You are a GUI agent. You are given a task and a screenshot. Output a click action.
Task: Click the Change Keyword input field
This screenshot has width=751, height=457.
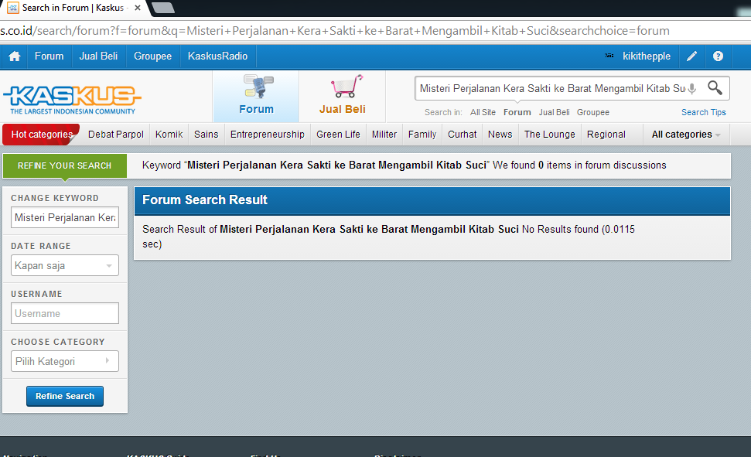pos(65,217)
